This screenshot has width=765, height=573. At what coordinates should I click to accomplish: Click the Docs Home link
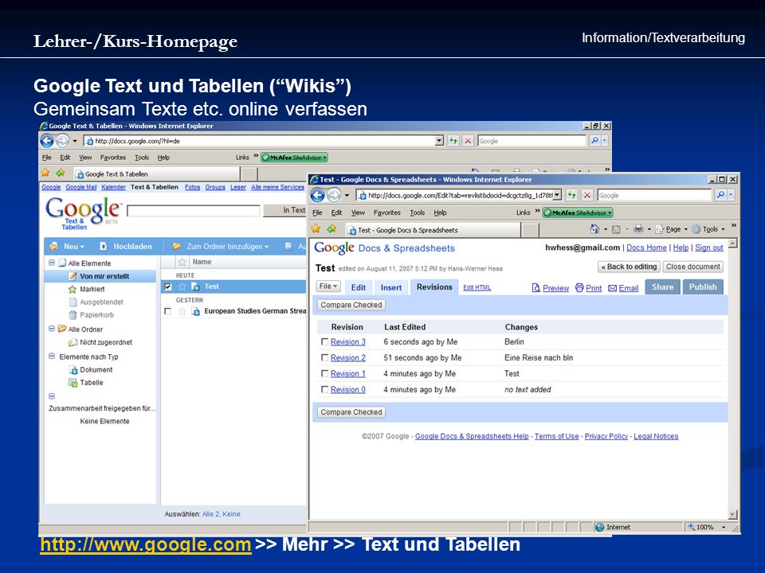646,248
